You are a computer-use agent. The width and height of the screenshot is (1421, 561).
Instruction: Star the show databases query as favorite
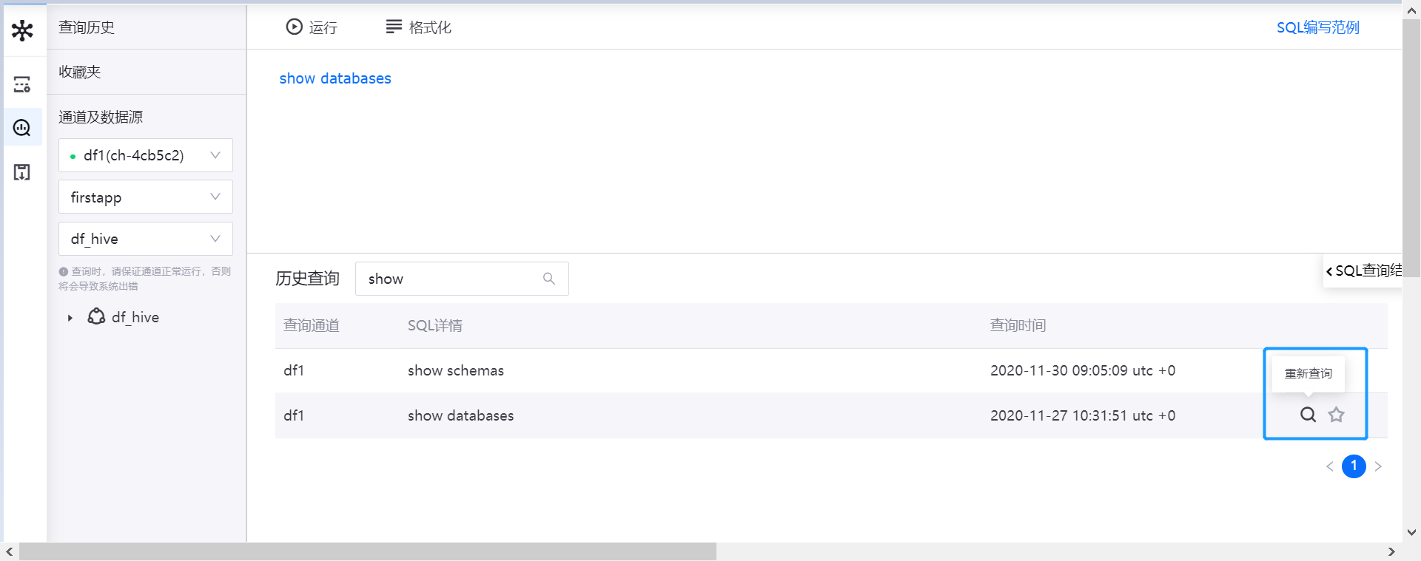(x=1336, y=415)
